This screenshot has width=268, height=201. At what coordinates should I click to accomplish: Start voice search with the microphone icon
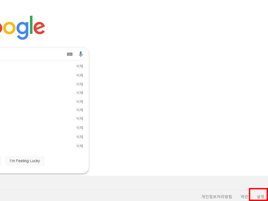(81, 54)
